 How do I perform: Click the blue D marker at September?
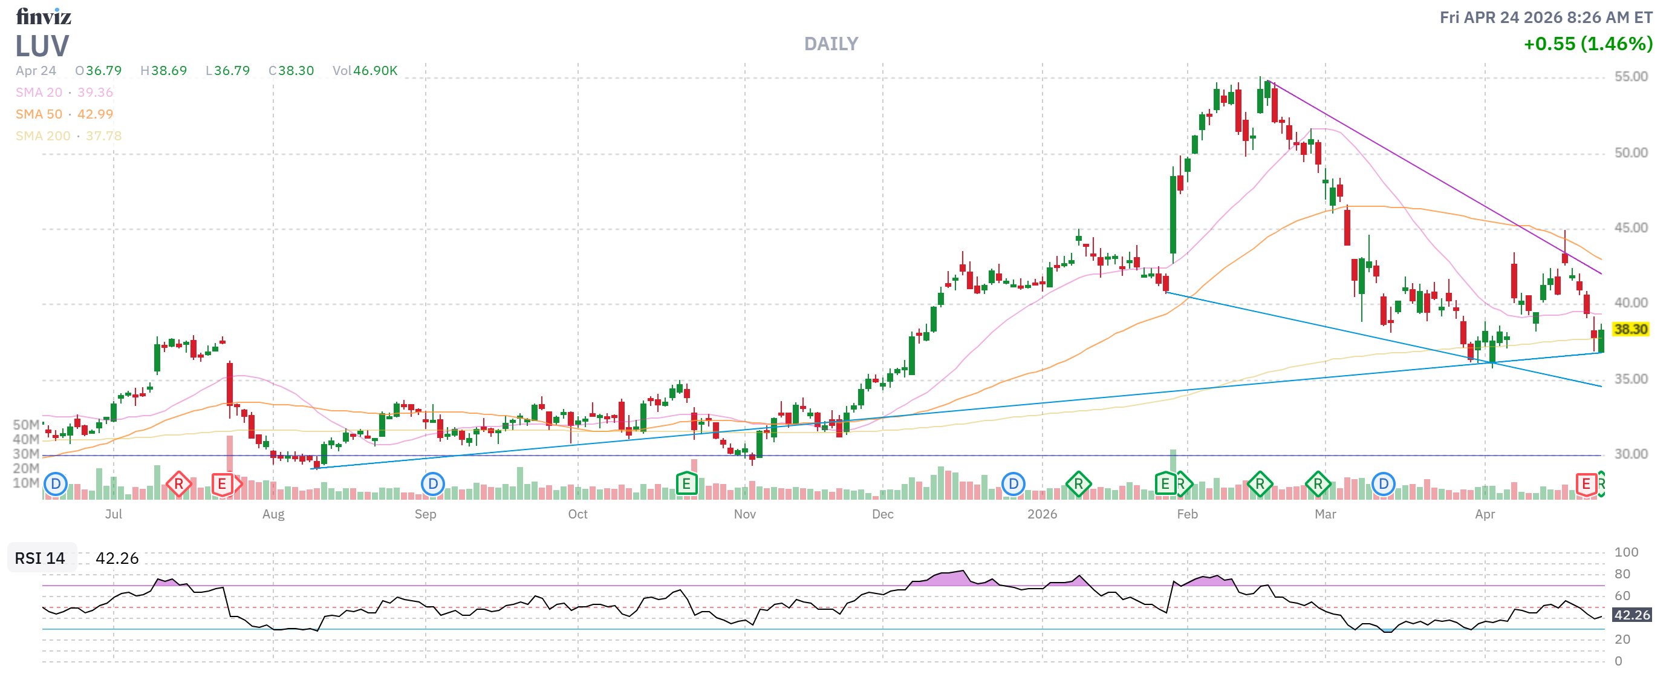pyautogui.click(x=432, y=483)
